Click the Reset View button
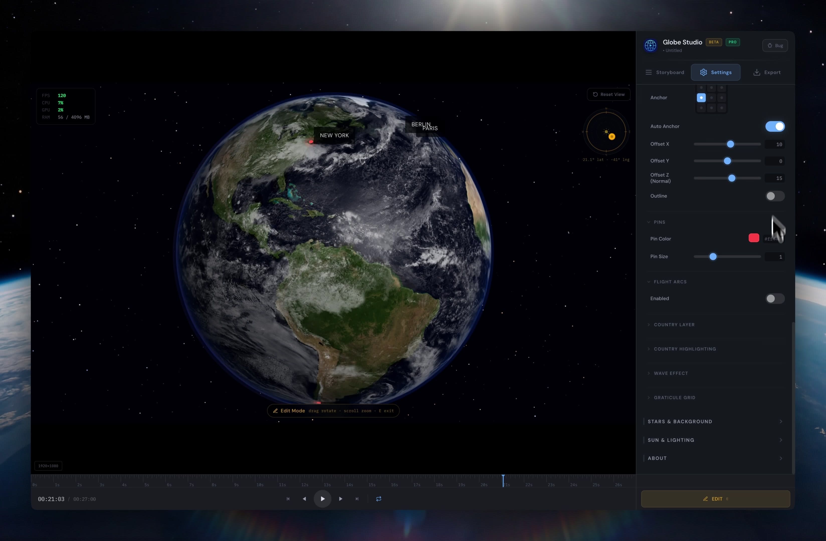The image size is (826, 541). click(x=608, y=94)
